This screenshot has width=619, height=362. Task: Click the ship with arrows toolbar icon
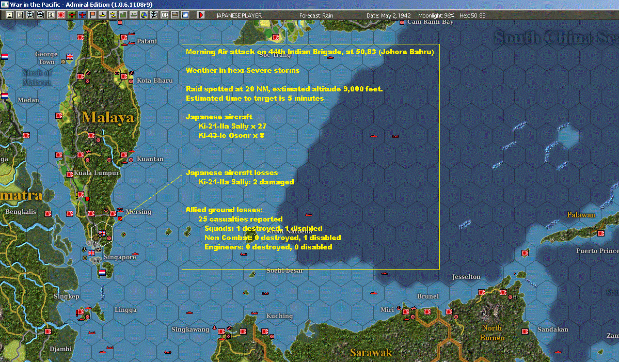pyautogui.click(x=133, y=15)
